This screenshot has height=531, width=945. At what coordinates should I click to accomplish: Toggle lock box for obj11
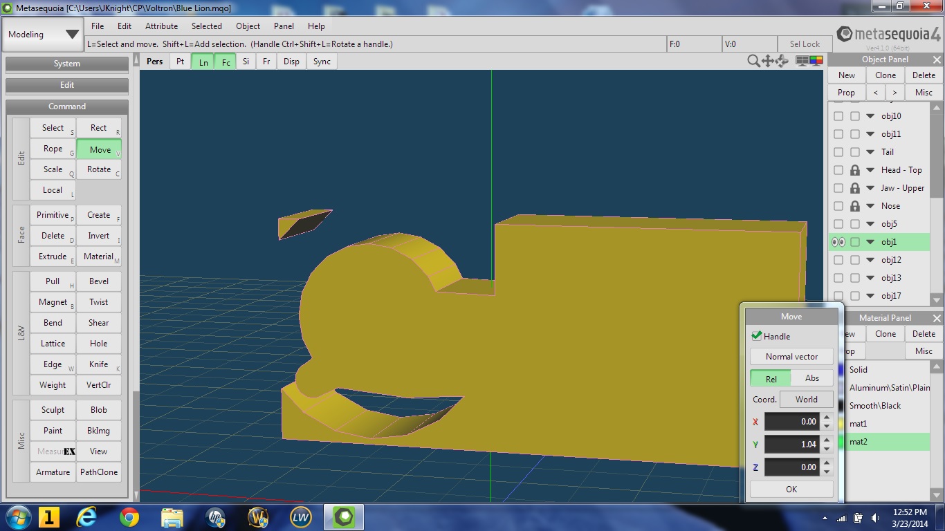855,134
